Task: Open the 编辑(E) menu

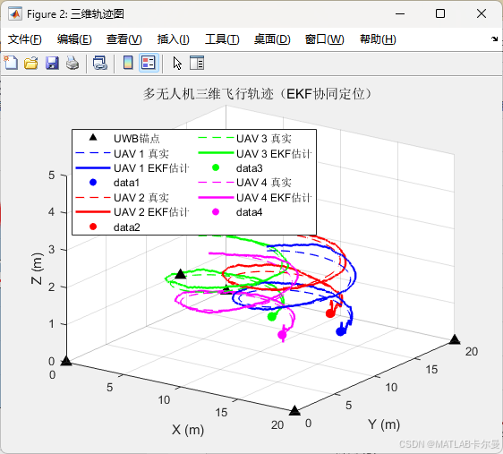Action: coord(74,39)
